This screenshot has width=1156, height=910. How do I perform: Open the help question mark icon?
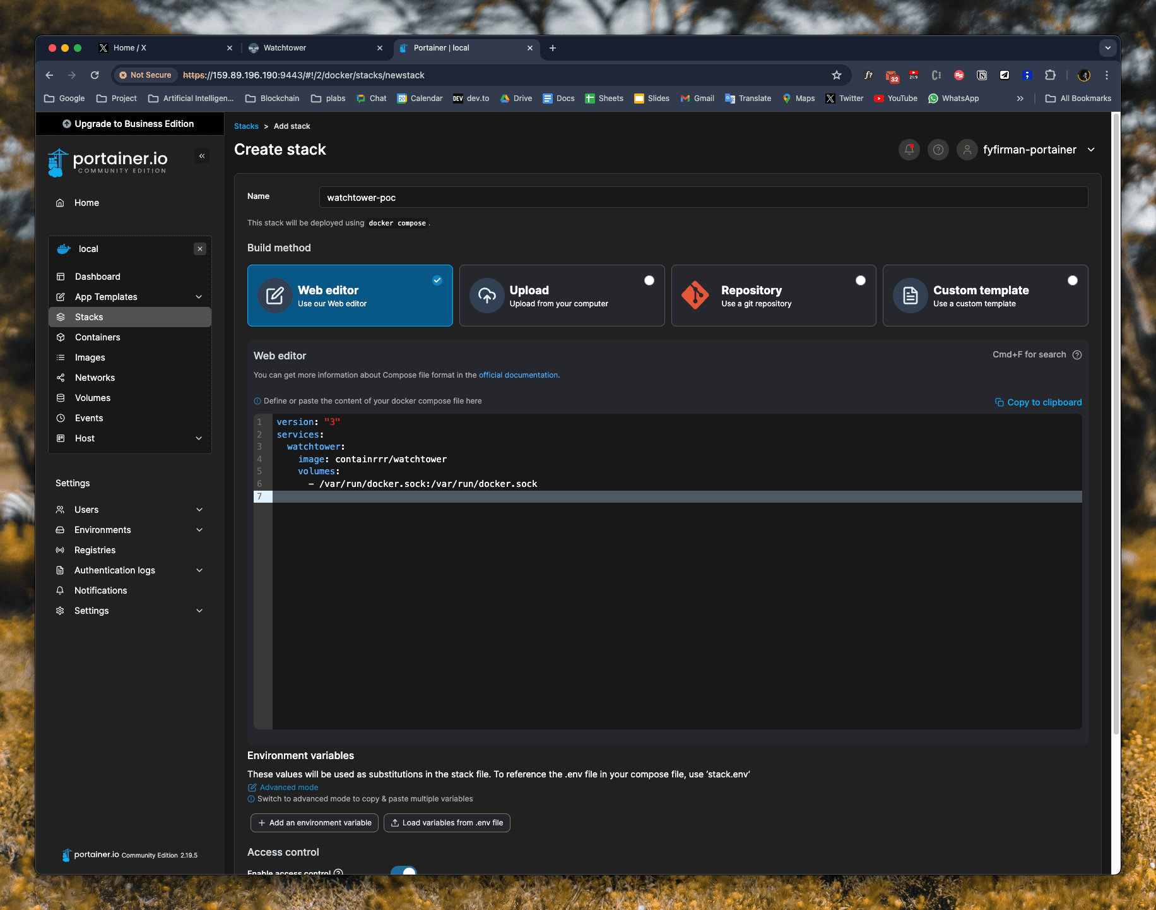coord(938,150)
